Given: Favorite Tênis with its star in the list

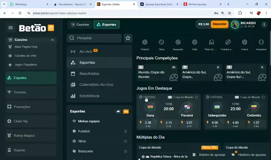Looking at the screenshot, I should (125, 141).
